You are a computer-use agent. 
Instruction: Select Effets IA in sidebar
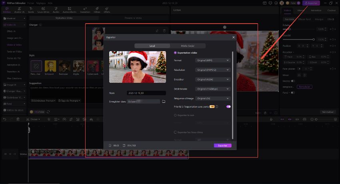coord(11,31)
